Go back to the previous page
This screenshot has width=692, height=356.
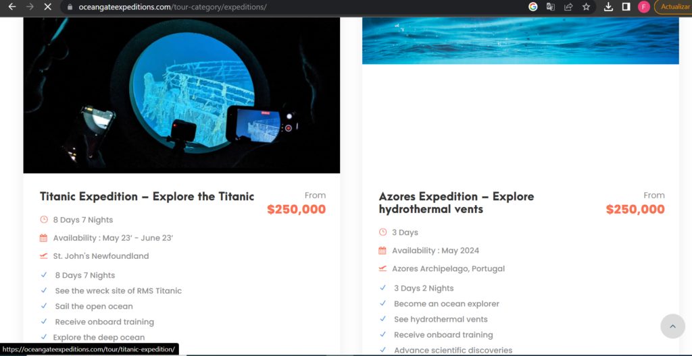pyautogui.click(x=12, y=7)
